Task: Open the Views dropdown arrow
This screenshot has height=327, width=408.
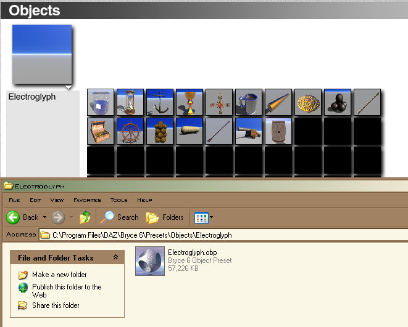Action: tap(211, 217)
